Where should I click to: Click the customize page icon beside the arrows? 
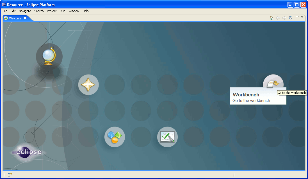click(291, 18)
